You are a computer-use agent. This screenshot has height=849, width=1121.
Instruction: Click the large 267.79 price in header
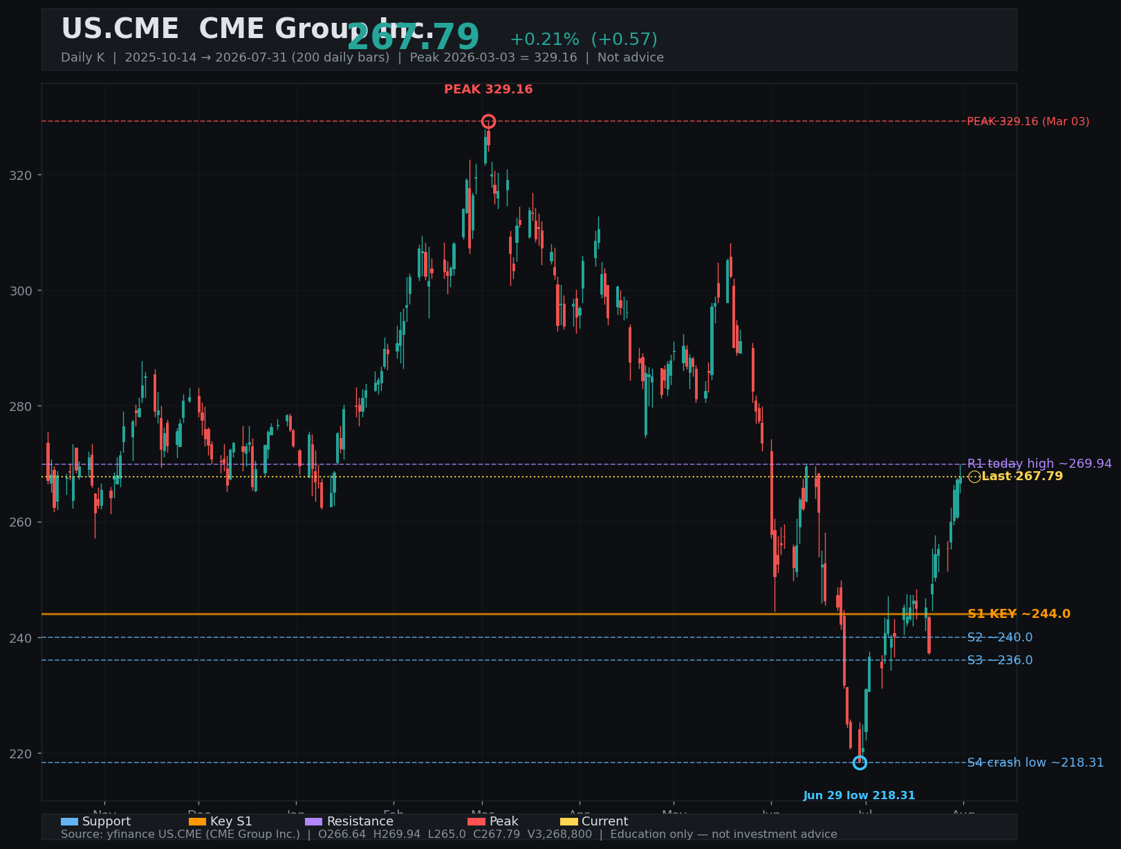pos(413,37)
